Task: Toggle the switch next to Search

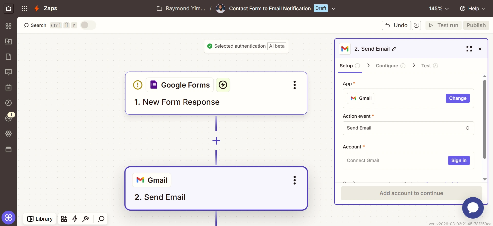Action: tap(88, 25)
